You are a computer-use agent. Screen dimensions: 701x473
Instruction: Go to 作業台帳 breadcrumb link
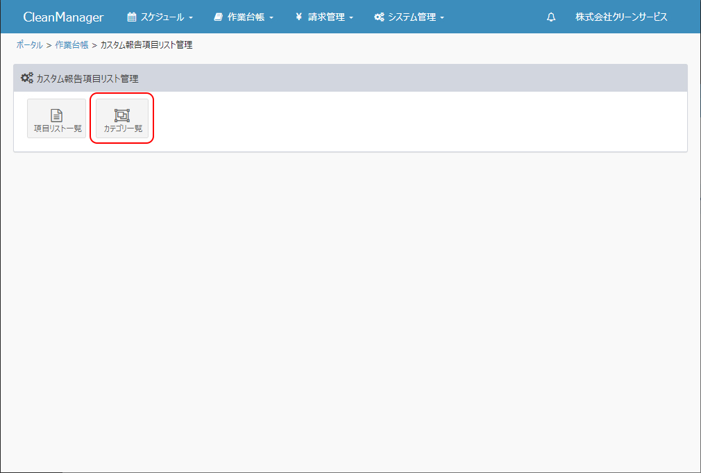tap(71, 44)
